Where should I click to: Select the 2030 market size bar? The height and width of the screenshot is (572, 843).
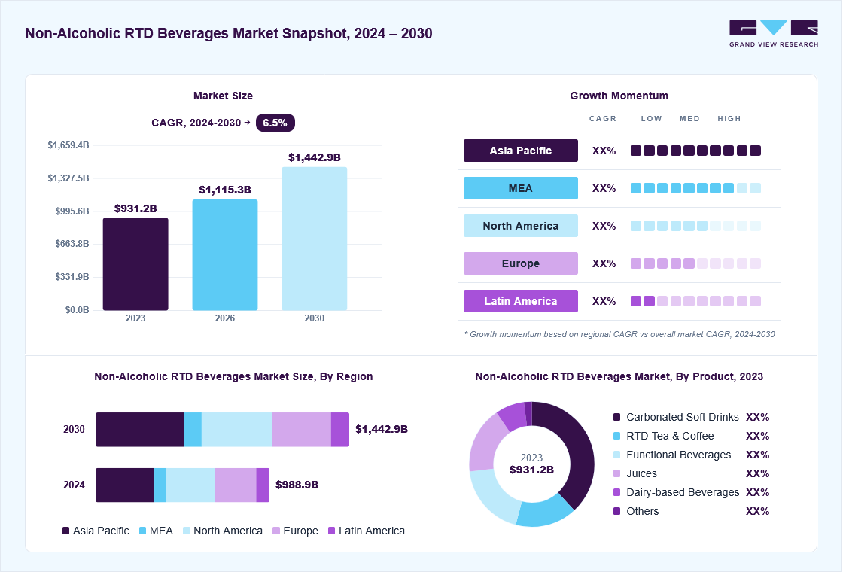click(315, 239)
